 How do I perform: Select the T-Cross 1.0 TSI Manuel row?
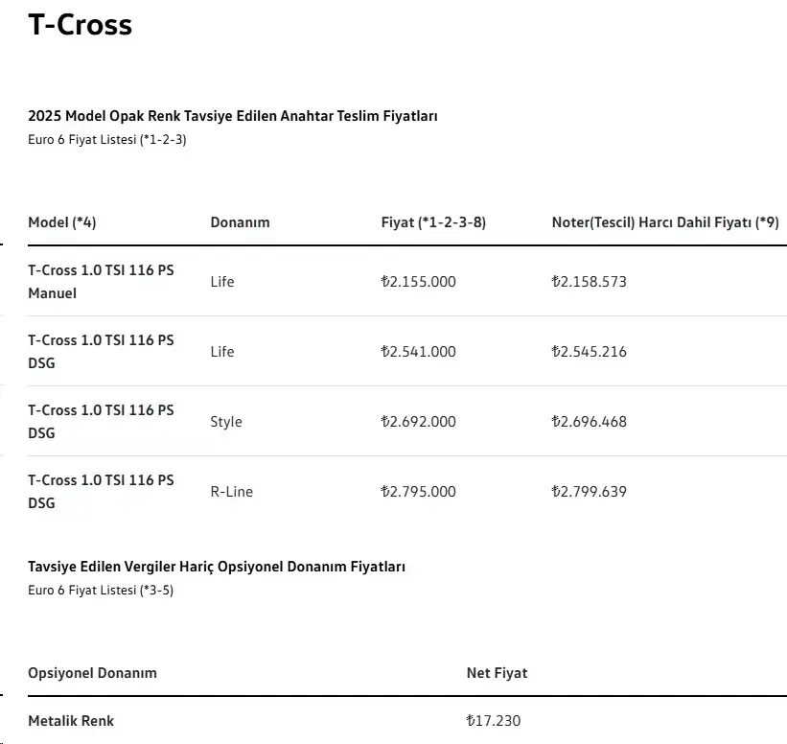pyautogui.click(x=407, y=282)
